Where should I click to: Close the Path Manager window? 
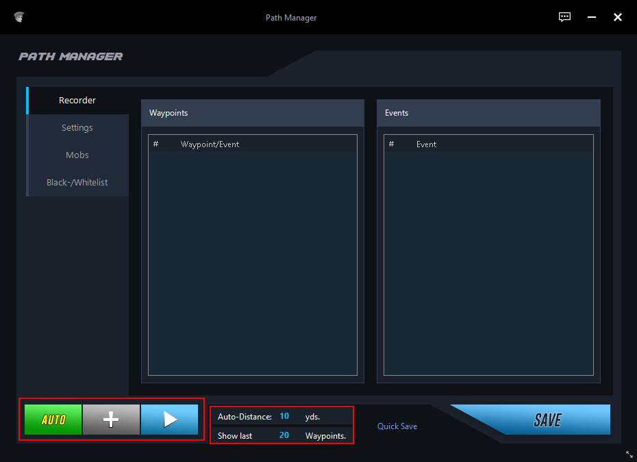pos(617,17)
